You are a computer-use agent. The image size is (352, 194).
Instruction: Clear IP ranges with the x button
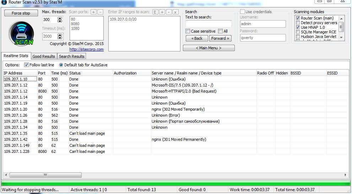click(x=175, y=12)
